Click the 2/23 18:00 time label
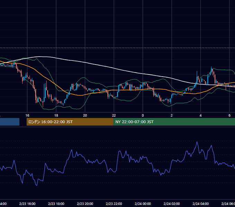 click(56, 204)
